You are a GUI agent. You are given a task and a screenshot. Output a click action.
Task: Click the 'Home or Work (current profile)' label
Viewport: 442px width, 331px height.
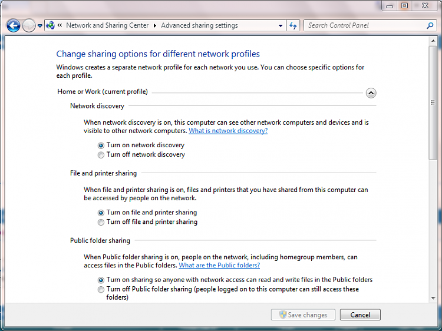pos(103,91)
